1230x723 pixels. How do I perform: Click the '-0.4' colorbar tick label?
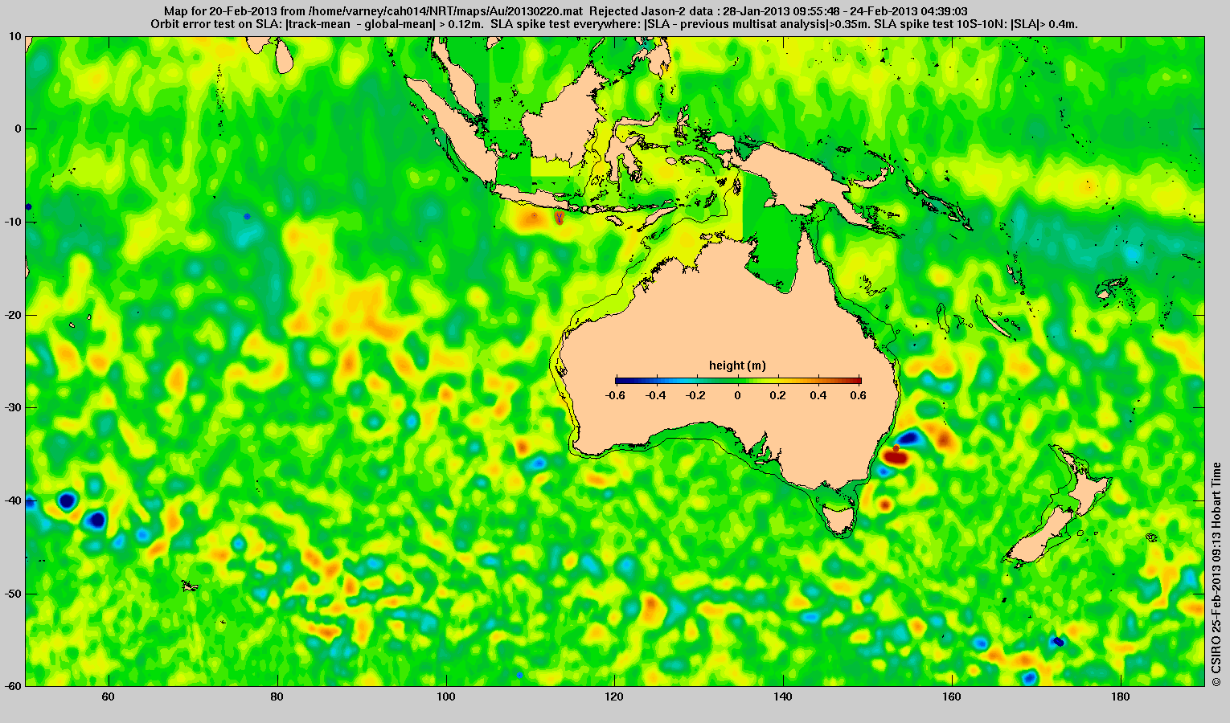point(656,395)
